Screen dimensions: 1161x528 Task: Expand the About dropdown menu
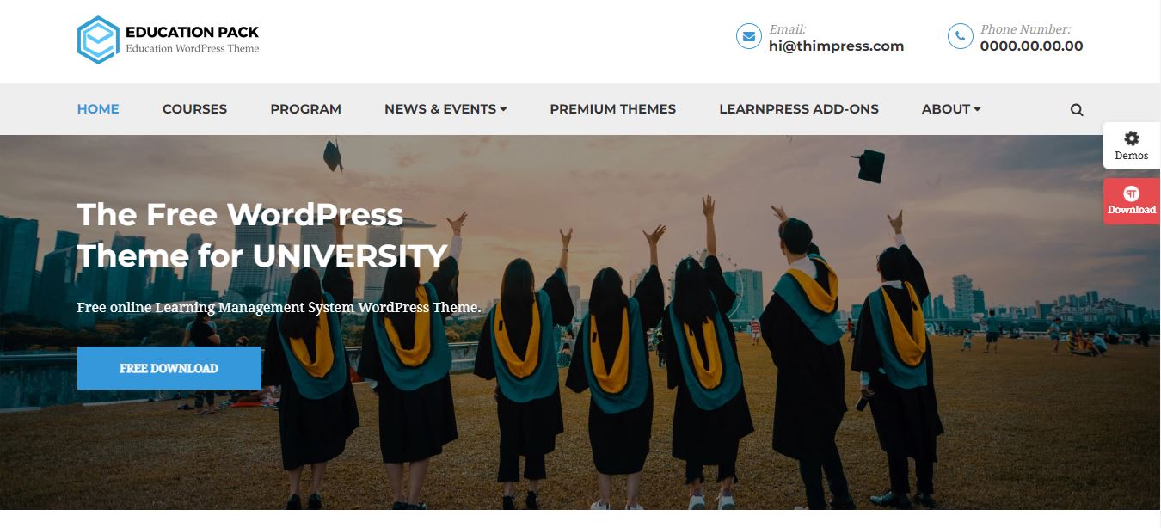(951, 109)
